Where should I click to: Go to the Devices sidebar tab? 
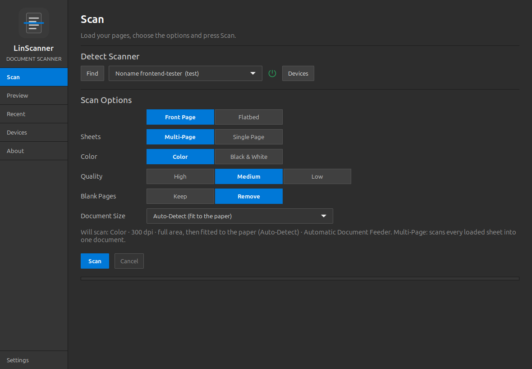(34, 132)
